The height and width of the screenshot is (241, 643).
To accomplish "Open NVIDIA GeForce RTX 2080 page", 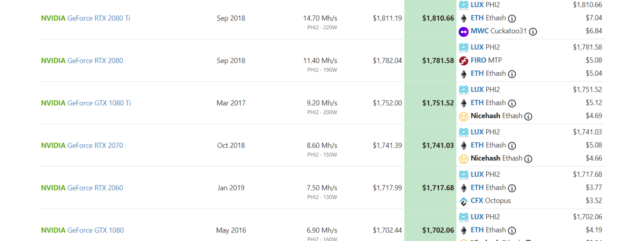I will click(82, 61).
